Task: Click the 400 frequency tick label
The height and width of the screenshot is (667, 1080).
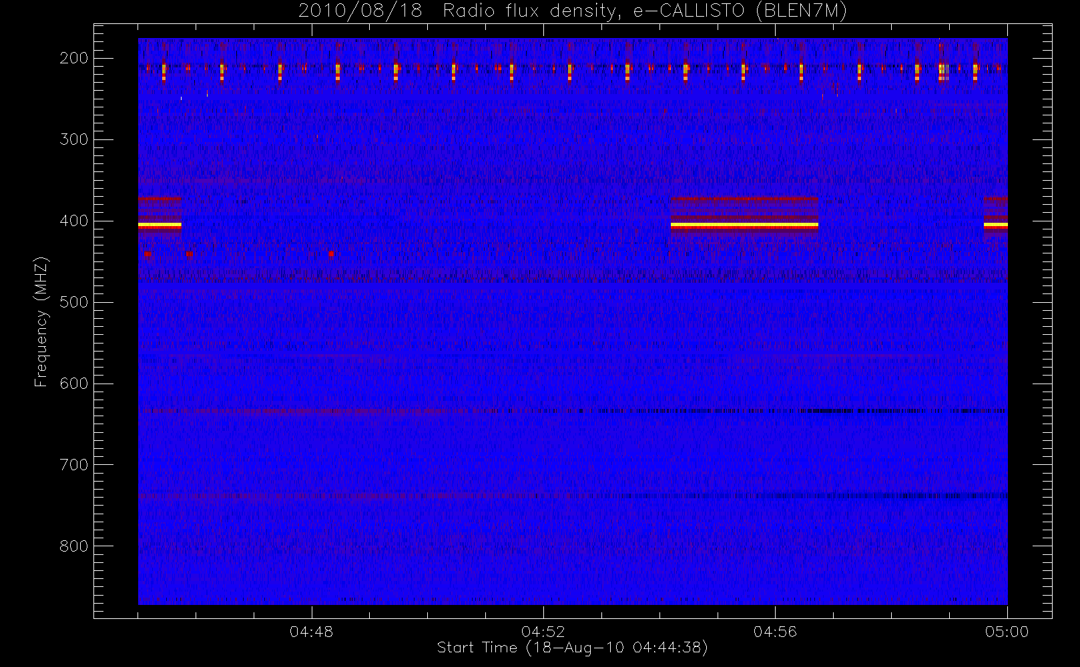Action: (74, 221)
